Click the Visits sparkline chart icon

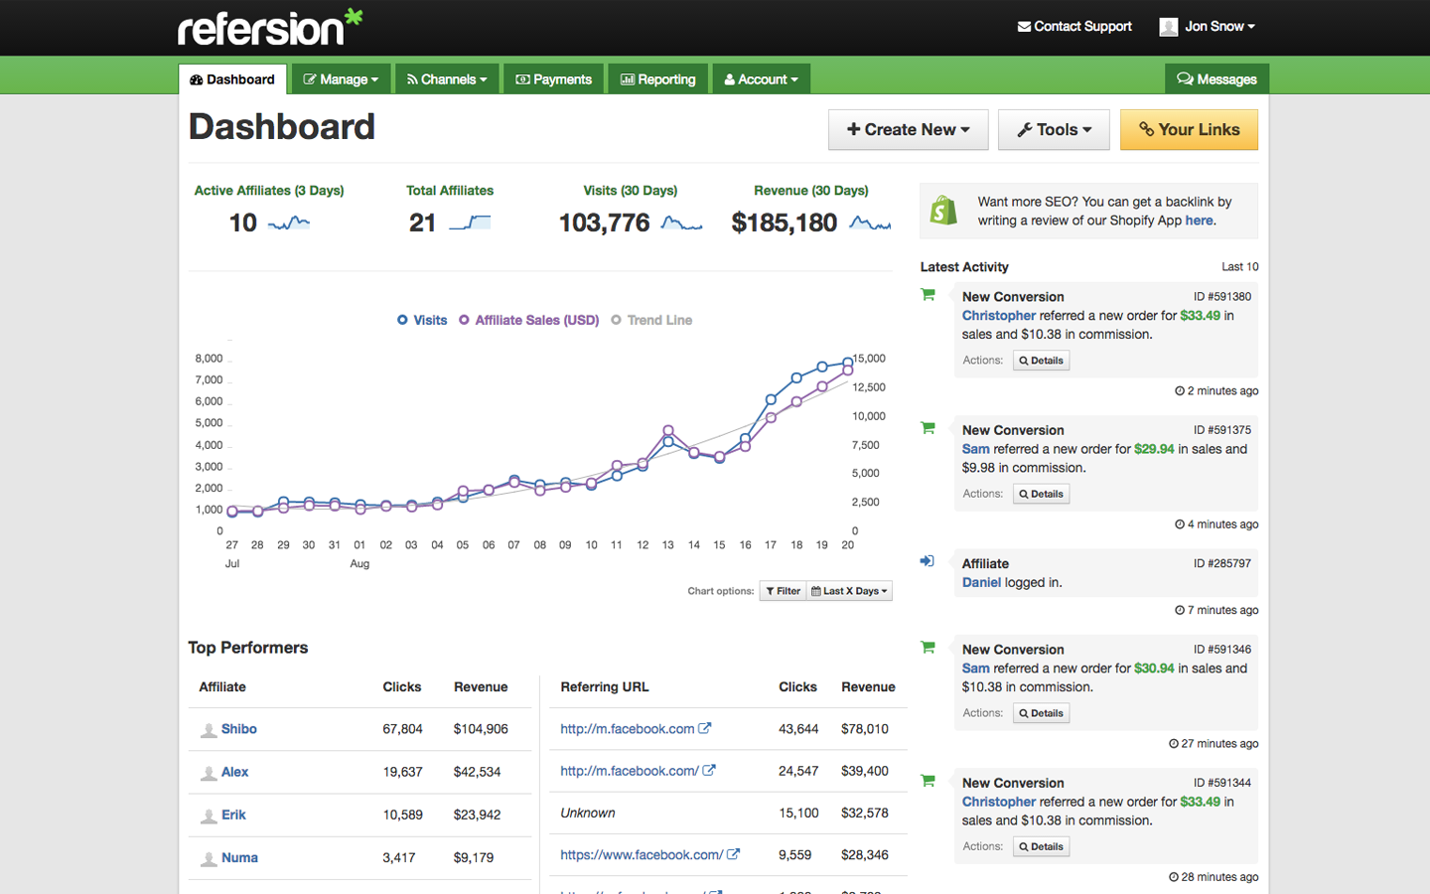click(x=681, y=223)
